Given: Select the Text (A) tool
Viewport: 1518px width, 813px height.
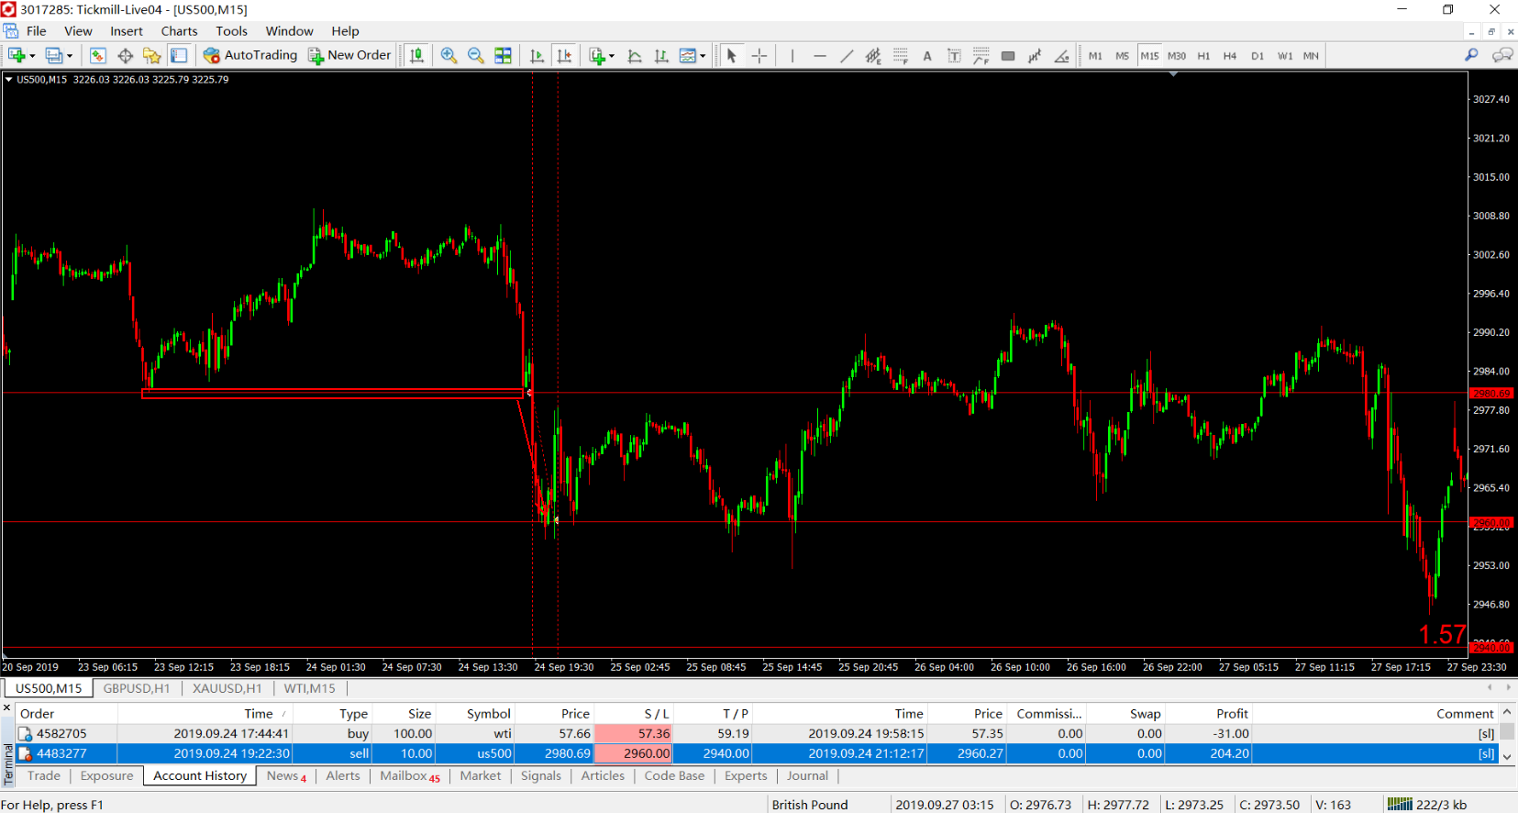Looking at the screenshot, I should coord(927,56).
